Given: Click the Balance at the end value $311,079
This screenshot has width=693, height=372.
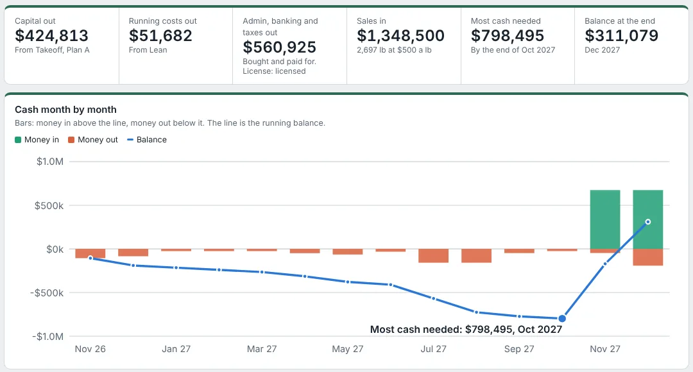Looking at the screenshot, I should 621,36.
